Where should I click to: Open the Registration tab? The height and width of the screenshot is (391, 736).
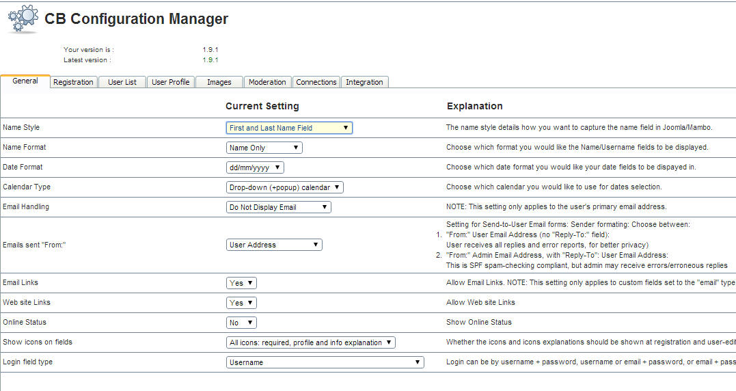(73, 82)
